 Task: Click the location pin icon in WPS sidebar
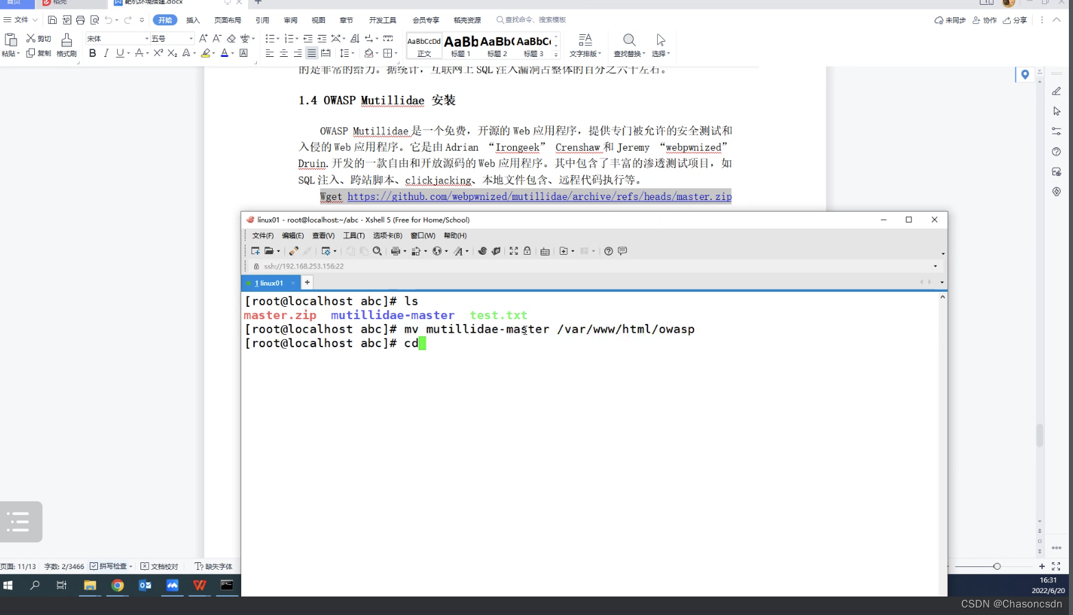(x=1025, y=75)
